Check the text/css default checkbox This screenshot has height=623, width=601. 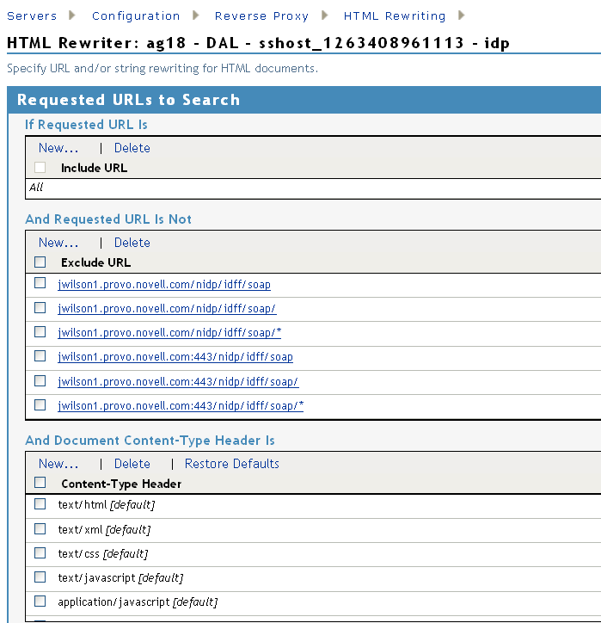pos(40,553)
